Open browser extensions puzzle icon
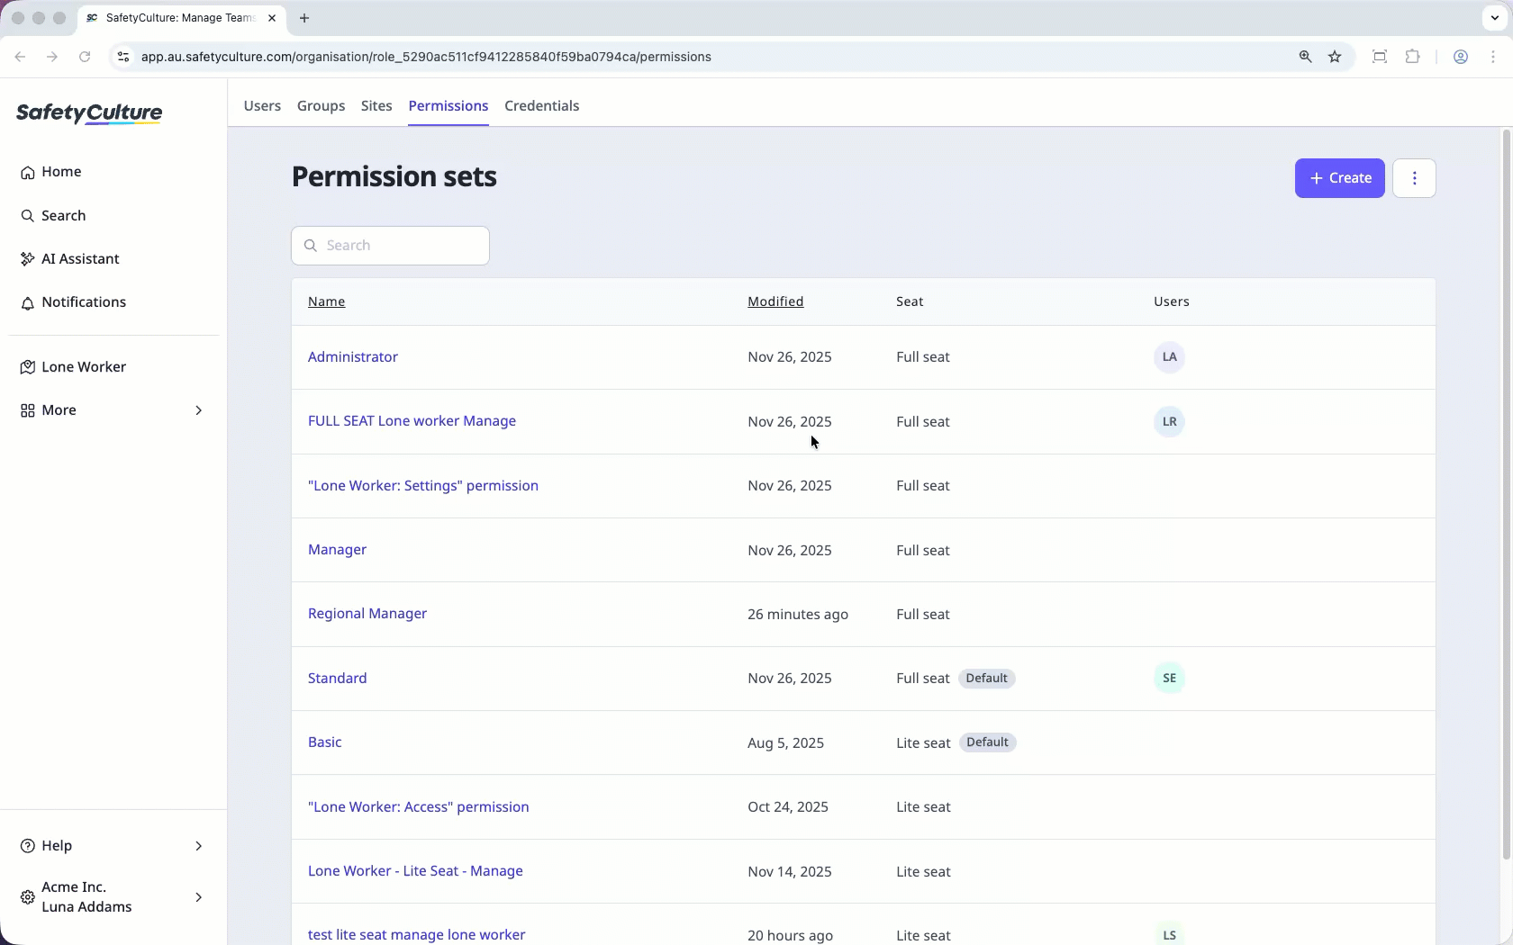This screenshot has height=945, width=1513. (x=1412, y=57)
